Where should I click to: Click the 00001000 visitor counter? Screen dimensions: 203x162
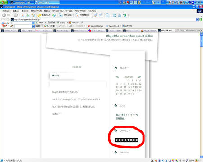[127, 140]
